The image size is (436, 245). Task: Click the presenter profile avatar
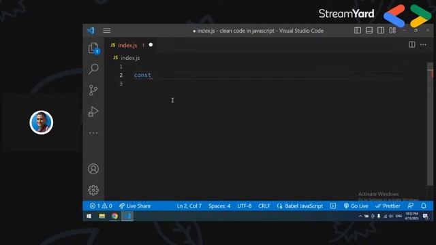point(42,122)
